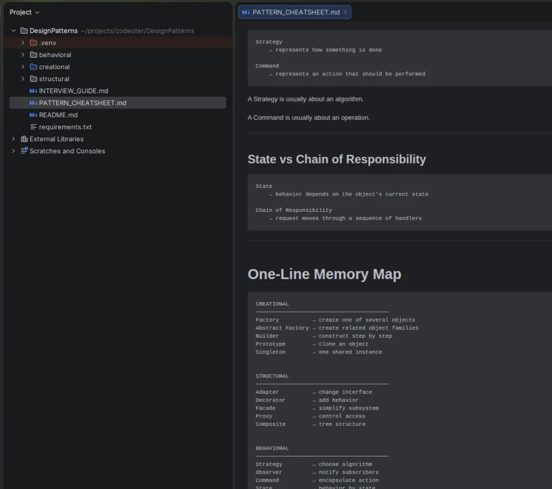Select INTERVIEW_GUIDE.md in project tree
The width and height of the screenshot is (552, 489).
click(x=73, y=91)
